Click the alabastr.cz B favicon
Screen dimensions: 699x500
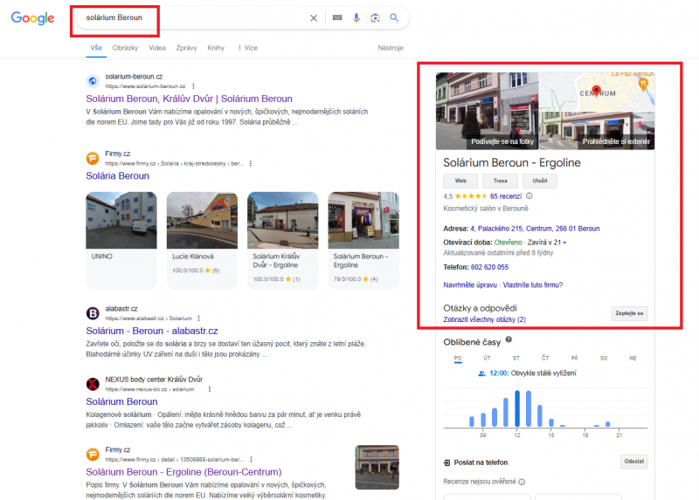pyautogui.click(x=93, y=313)
